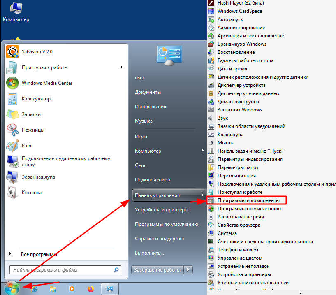336x295 pixels.
Task: Open Устранение неполадок entry
Action: pos(243,266)
